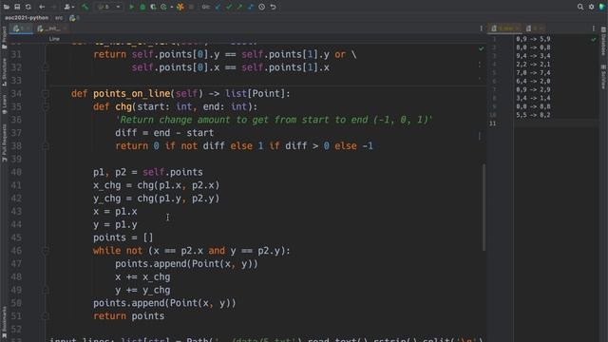Open the Bookmarks tool window

tap(4, 322)
